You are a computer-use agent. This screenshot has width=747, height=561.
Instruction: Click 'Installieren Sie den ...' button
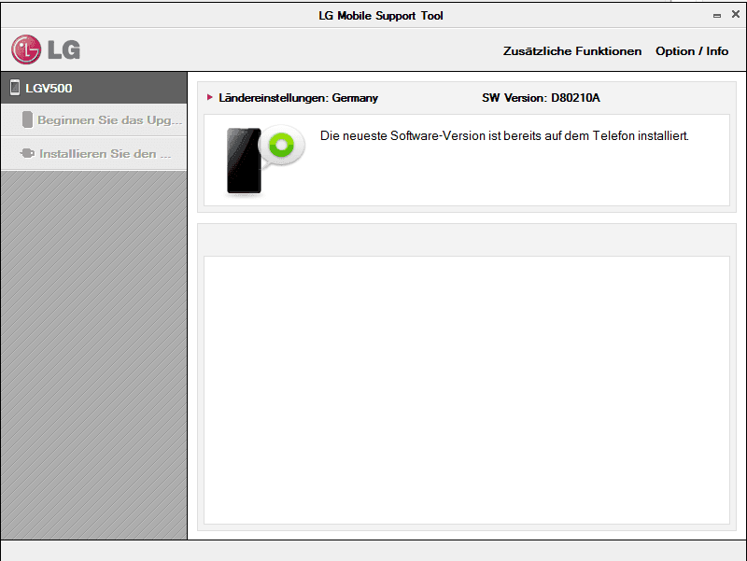click(94, 153)
